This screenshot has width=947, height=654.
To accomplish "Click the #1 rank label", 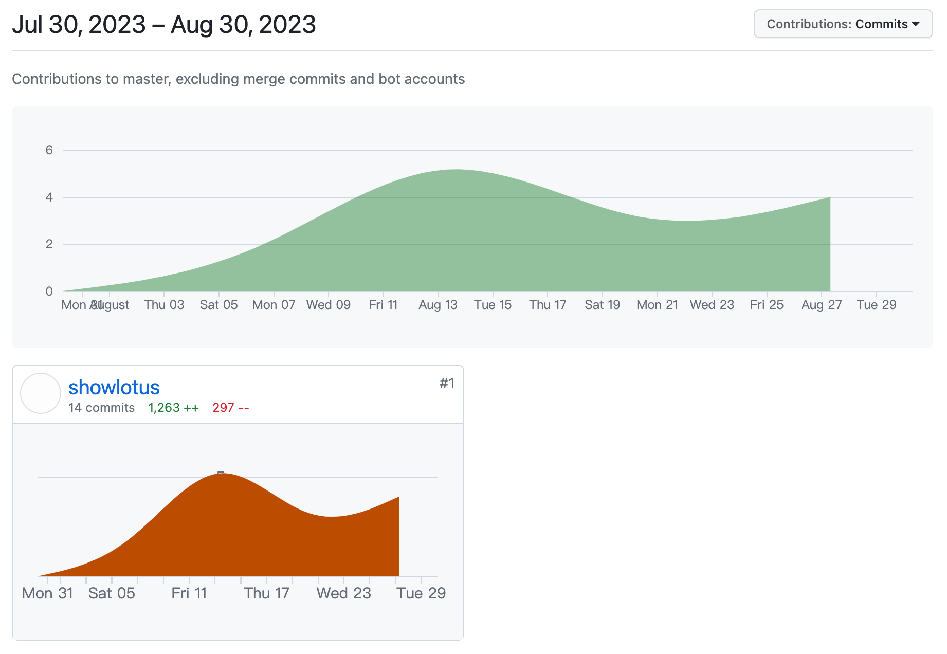I will 447,383.
